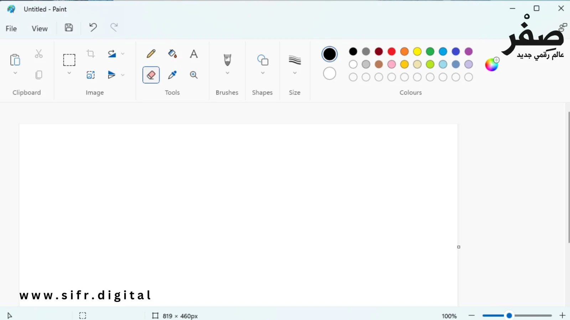Click the zoom slider handle
The width and height of the screenshot is (570, 320).
509,315
